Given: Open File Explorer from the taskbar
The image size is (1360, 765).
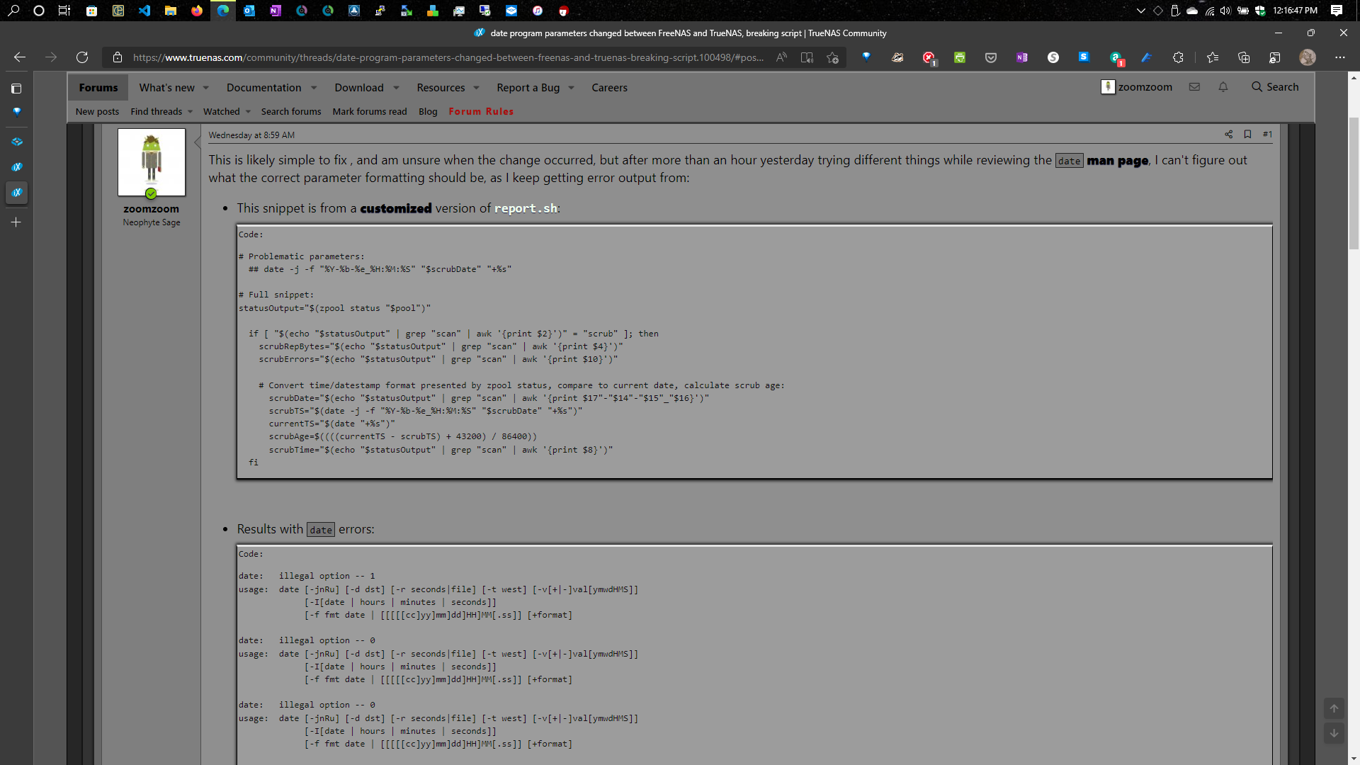Looking at the screenshot, I should (x=171, y=11).
